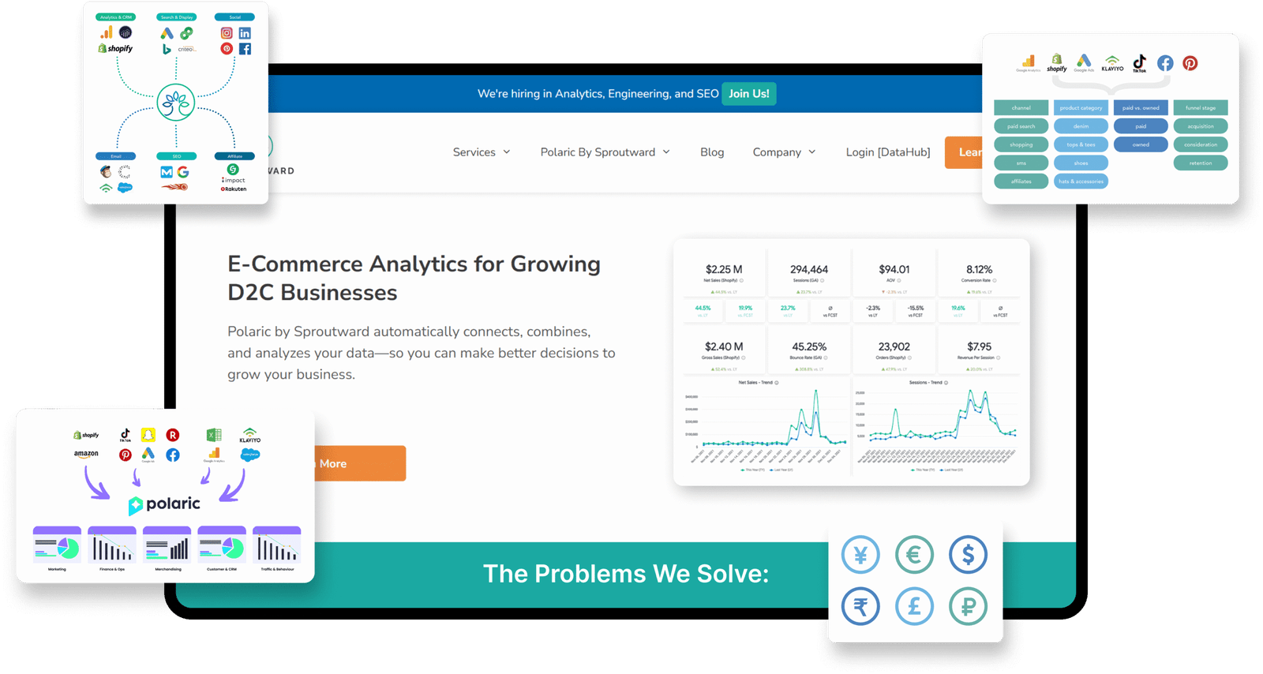This screenshot has width=1263, height=674.
Task: Click the 8.12% Conversion Rate value
Action: 979,270
